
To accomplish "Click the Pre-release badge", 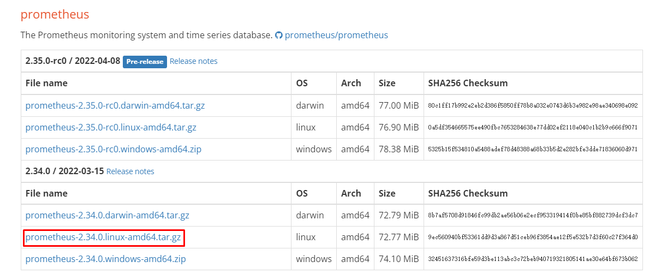I will pyautogui.click(x=145, y=62).
